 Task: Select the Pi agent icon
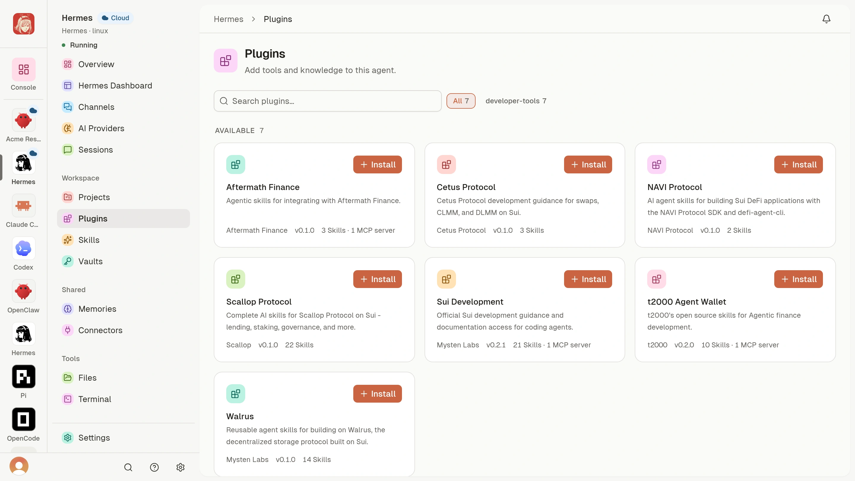click(x=23, y=376)
